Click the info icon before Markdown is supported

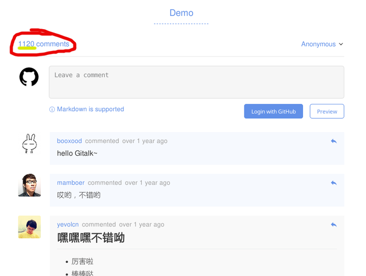point(52,109)
